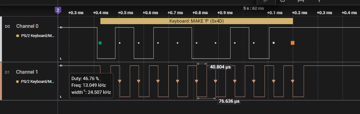The height and width of the screenshot is (114, 360).
Task: Click the PS/2 Keyboard analyzer tag under Channel 1
Action: [38, 82]
